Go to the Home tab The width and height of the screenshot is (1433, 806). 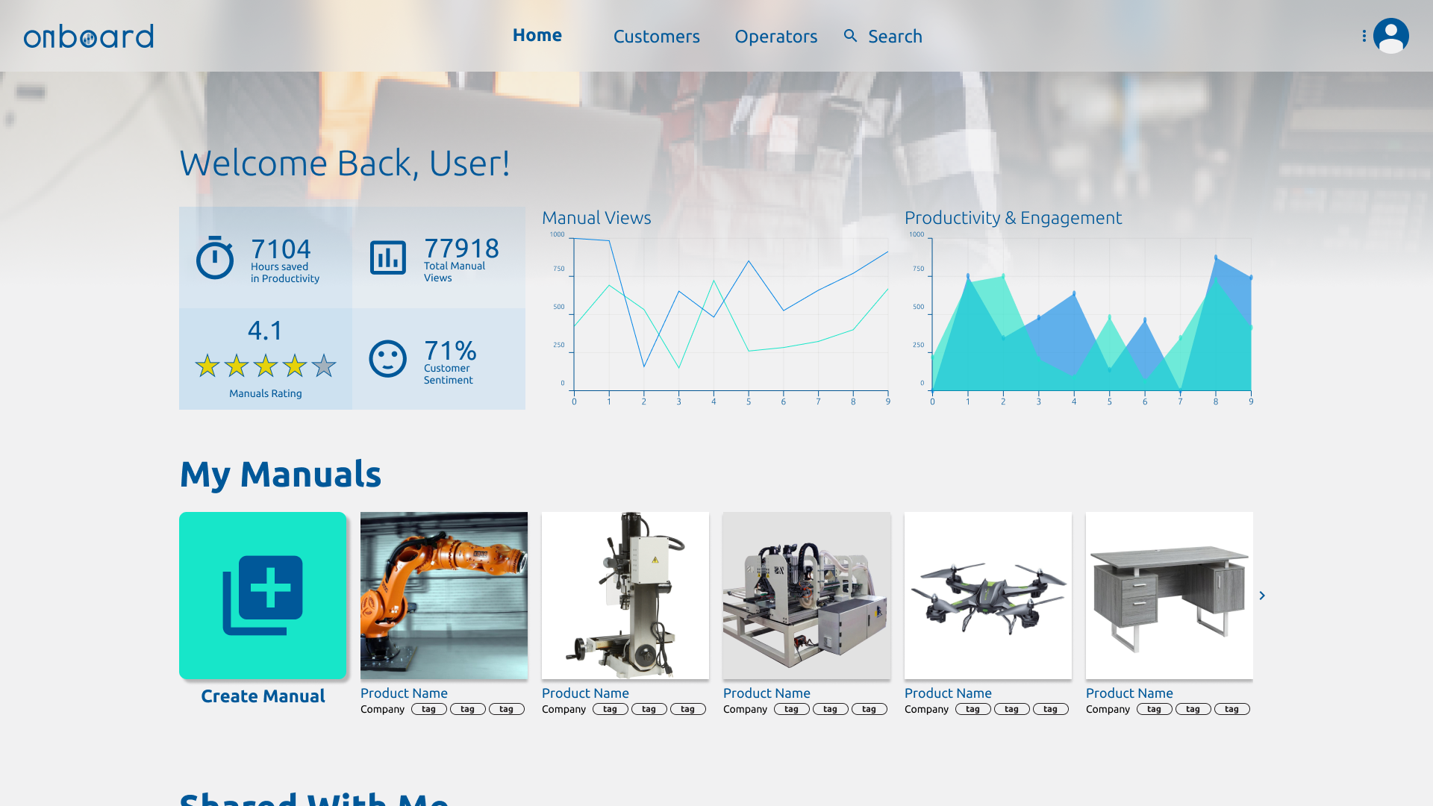537,35
